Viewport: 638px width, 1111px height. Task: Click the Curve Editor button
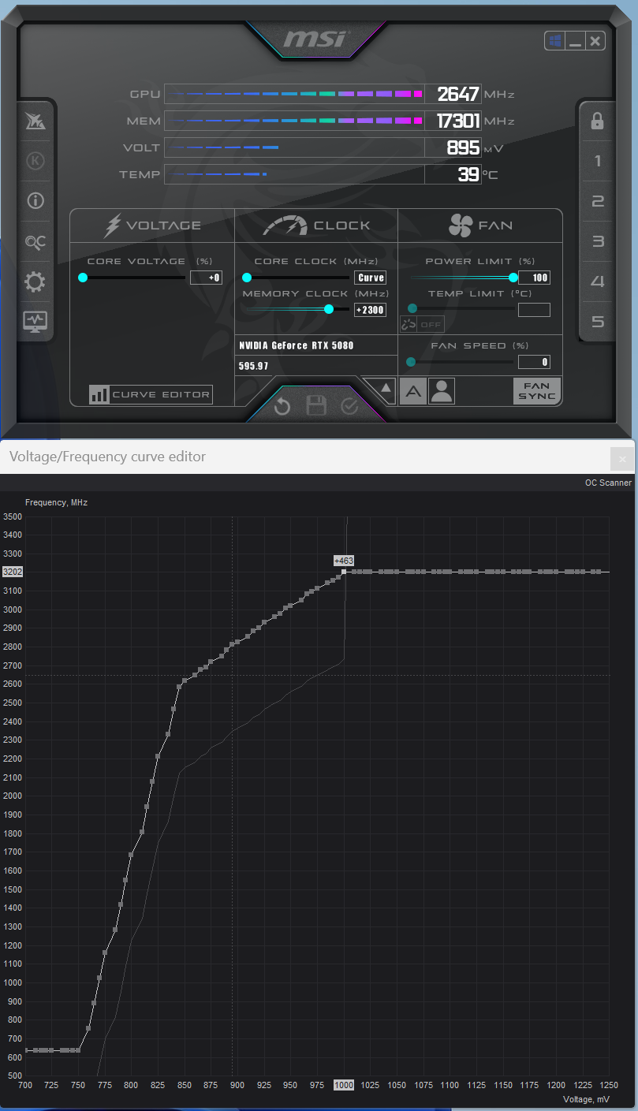click(x=151, y=395)
